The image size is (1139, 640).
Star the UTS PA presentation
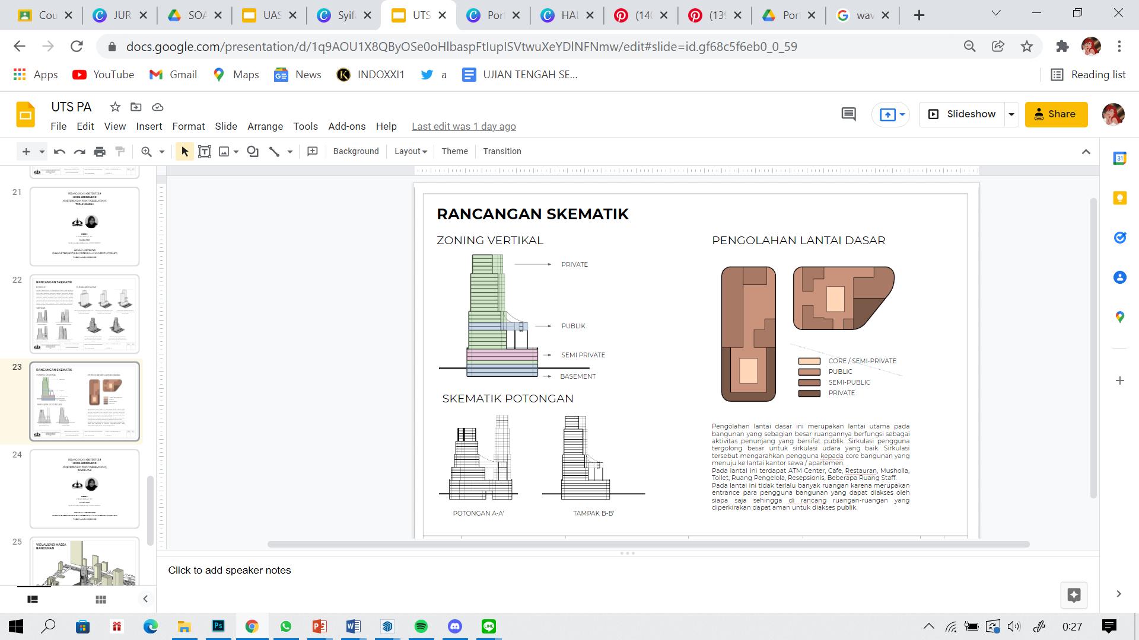[x=115, y=107]
